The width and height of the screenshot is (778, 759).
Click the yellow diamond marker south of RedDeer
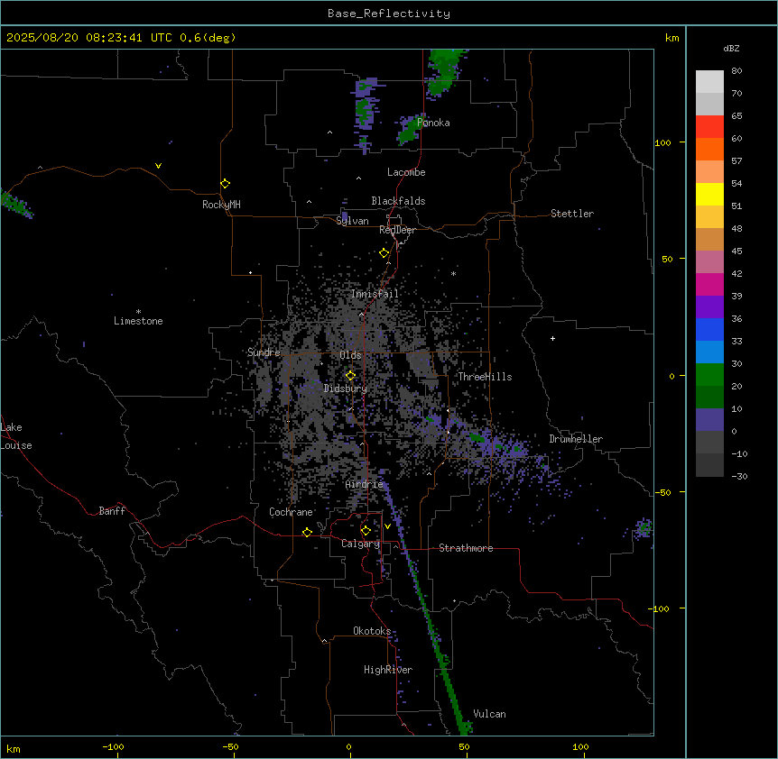(384, 253)
